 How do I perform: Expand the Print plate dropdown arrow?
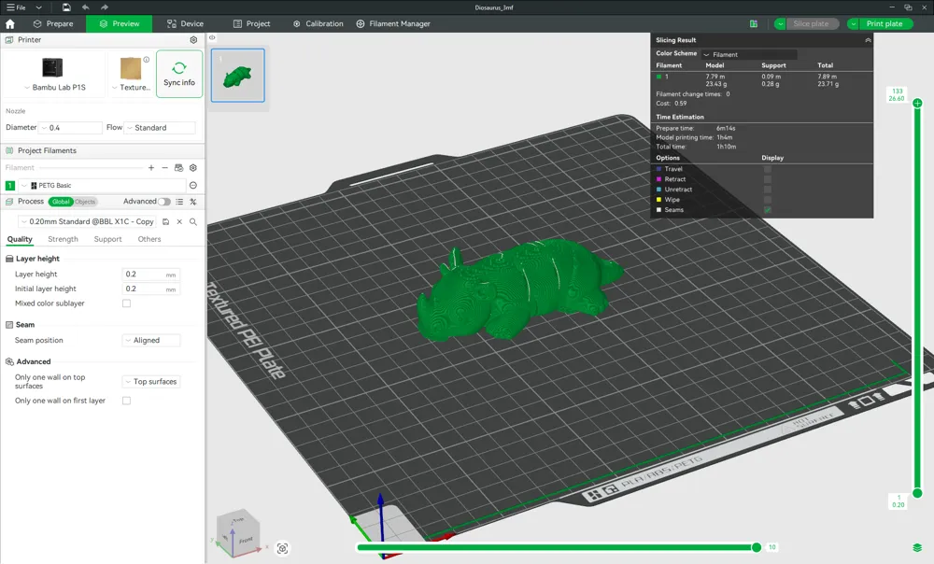853,24
